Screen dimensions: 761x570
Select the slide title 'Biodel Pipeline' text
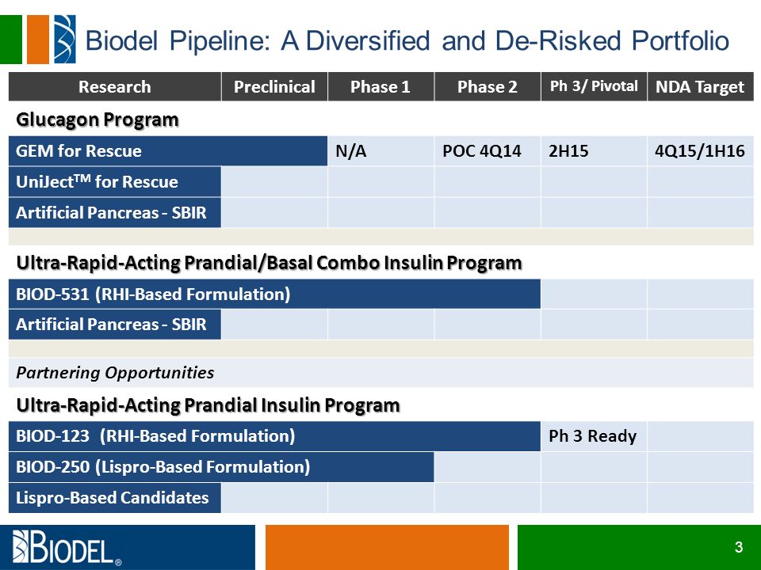pyautogui.click(x=177, y=40)
